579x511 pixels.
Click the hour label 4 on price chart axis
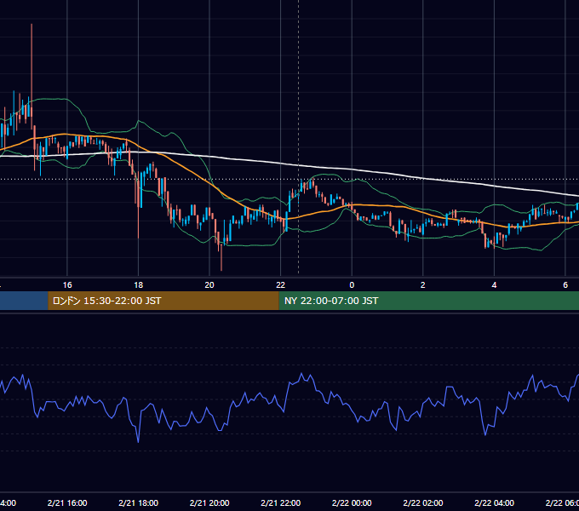(x=494, y=285)
